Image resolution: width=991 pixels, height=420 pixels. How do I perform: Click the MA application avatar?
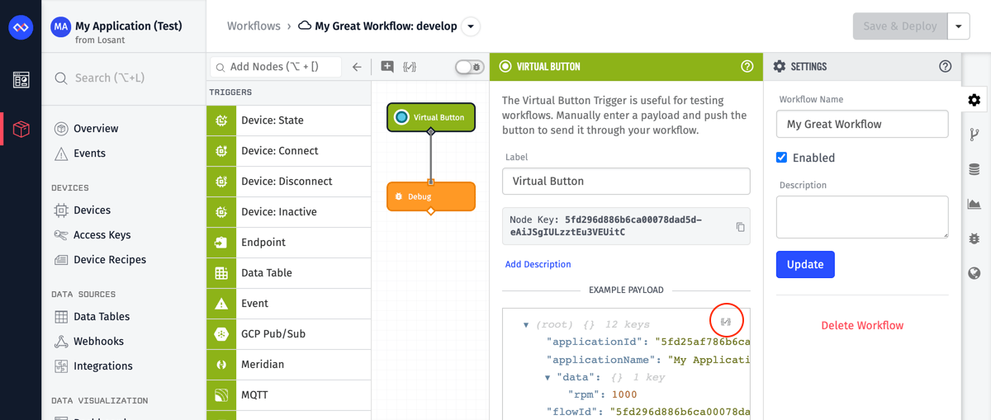pos(60,27)
